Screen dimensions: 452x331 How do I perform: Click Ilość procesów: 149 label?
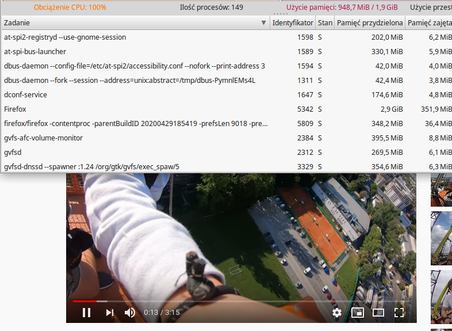tap(211, 7)
